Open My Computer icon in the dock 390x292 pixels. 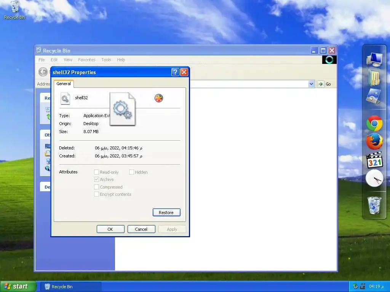point(374,59)
